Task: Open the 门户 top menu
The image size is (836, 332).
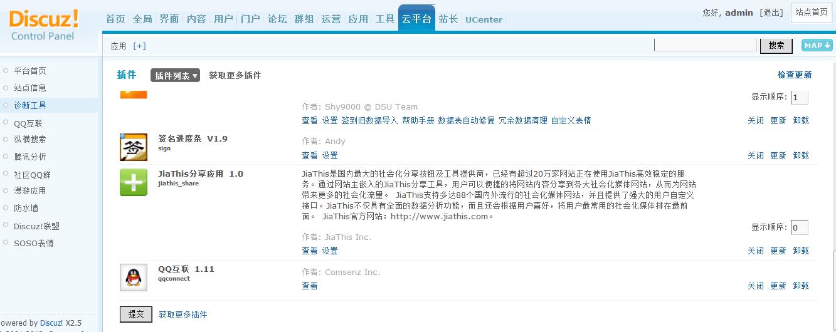Action: tap(250, 19)
